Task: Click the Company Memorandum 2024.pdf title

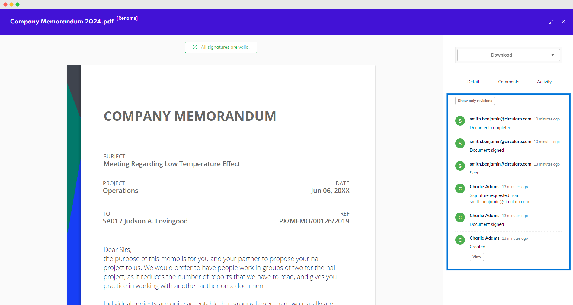Action: point(62,21)
